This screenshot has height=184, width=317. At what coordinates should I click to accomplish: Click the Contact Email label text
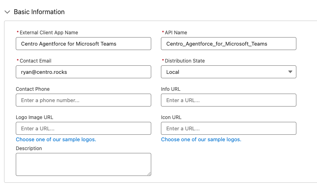click(x=35, y=61)
